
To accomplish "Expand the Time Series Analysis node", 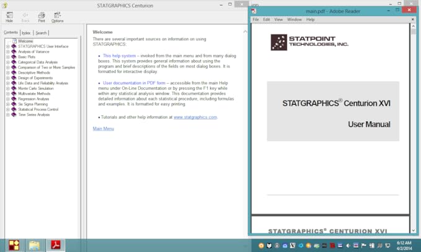I will tap(8, 115).
